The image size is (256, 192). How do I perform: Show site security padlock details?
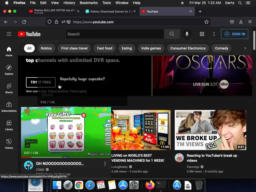point(56,22)
